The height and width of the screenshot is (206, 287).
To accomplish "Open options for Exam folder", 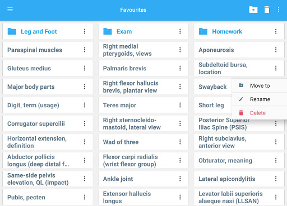I will [x=180, y=31].
